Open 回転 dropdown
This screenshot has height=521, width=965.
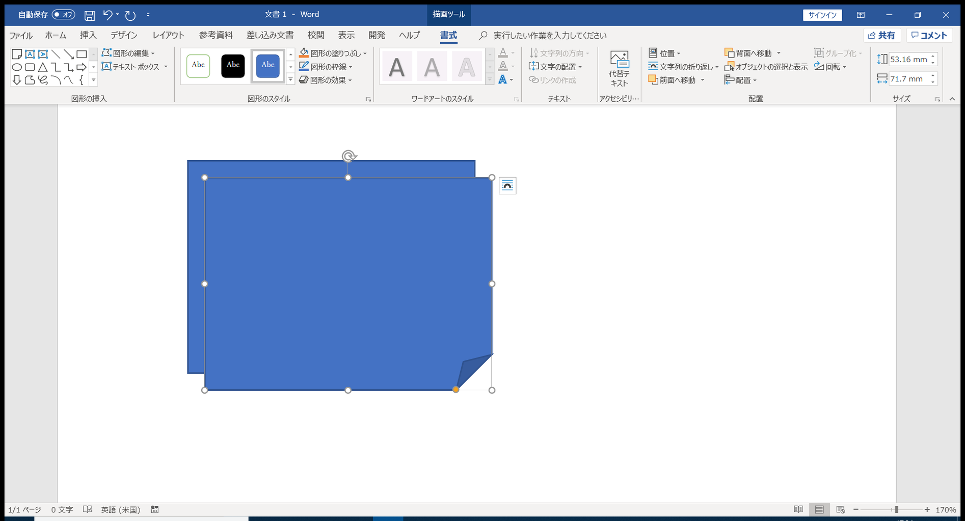(830, 67)
